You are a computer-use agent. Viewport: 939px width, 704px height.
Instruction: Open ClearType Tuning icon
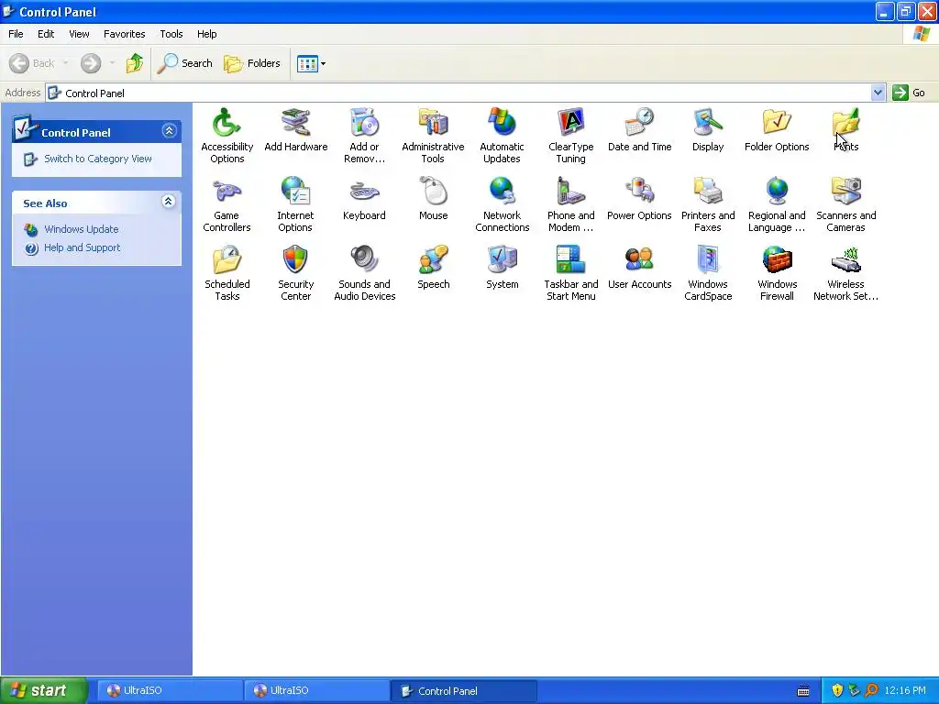pyautogui.click(x=570, y=123)
